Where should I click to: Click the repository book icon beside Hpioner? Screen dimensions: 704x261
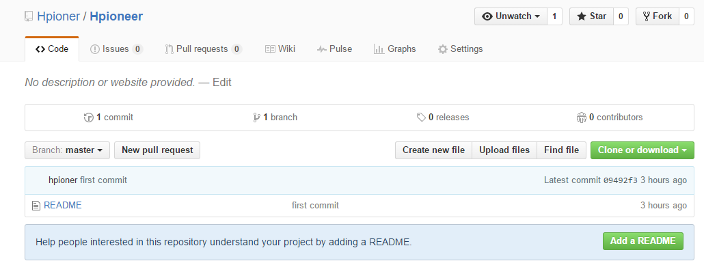29,16
